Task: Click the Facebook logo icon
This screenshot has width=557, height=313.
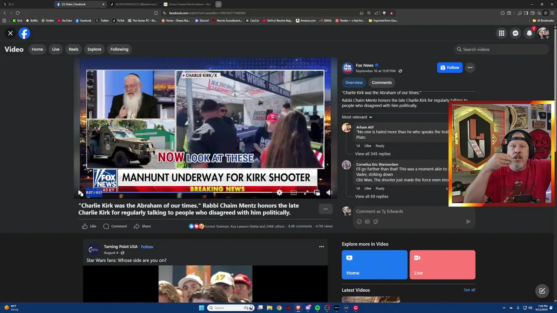Action: click(x=24, y=33)
